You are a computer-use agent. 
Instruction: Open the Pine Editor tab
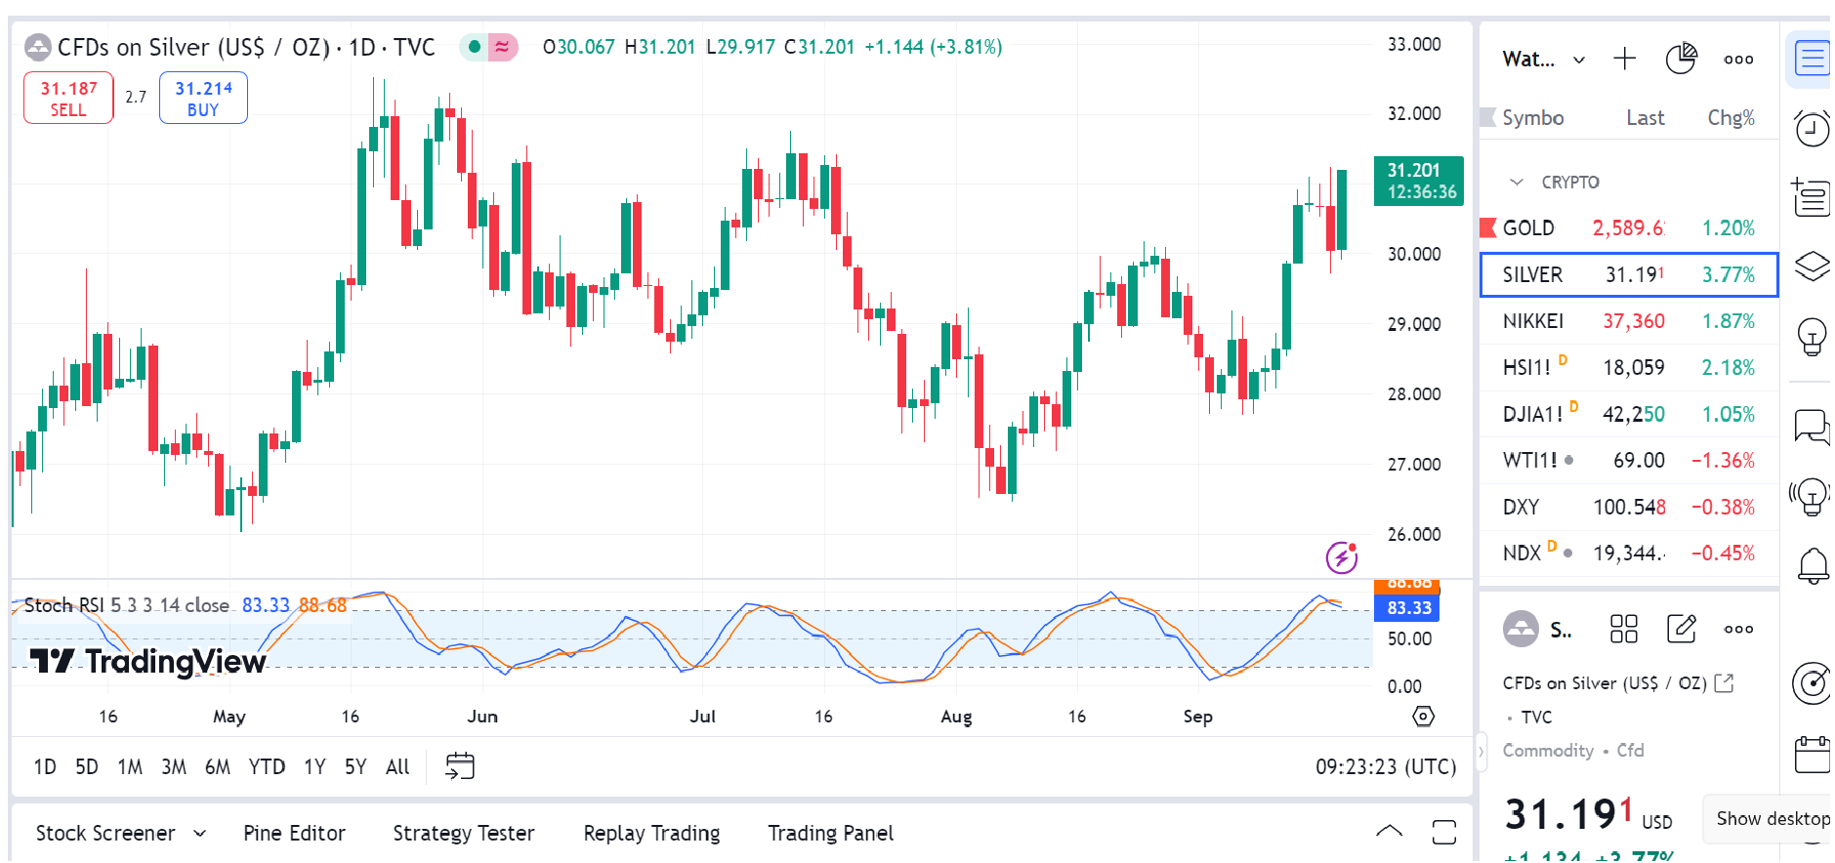click(x=294, y=833)
